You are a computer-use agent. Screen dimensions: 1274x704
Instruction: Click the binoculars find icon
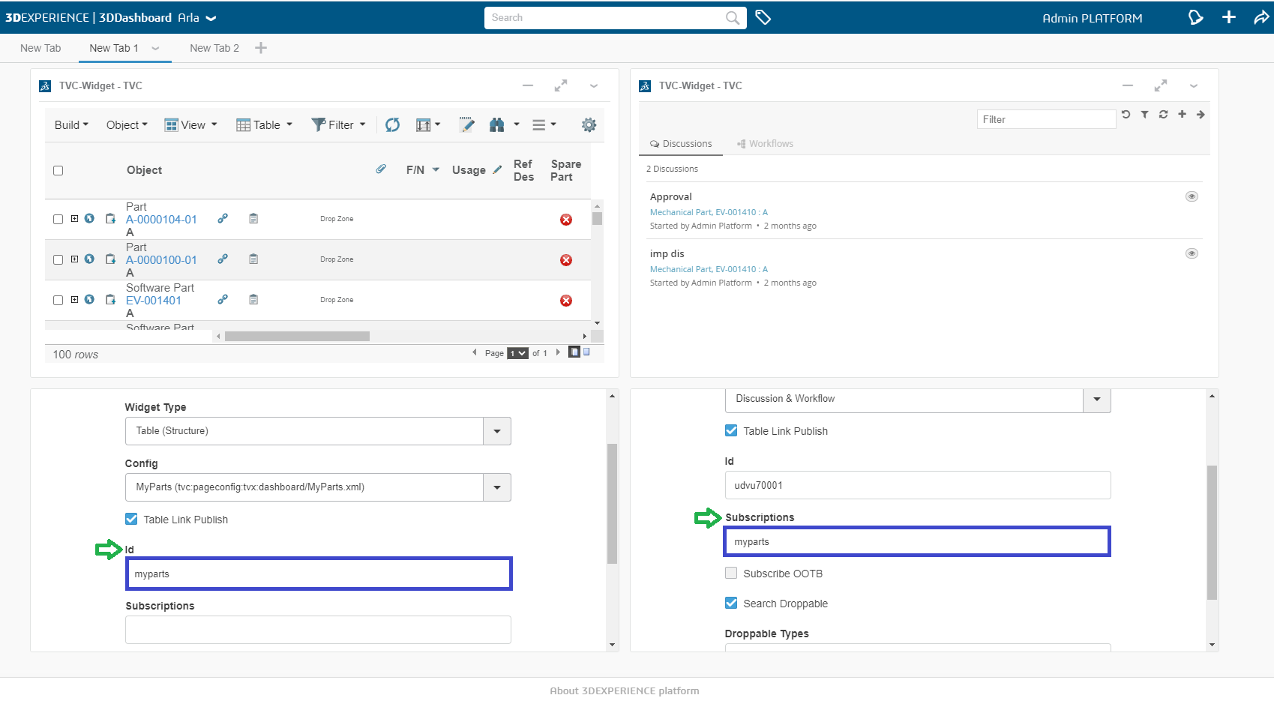point(496,125)
